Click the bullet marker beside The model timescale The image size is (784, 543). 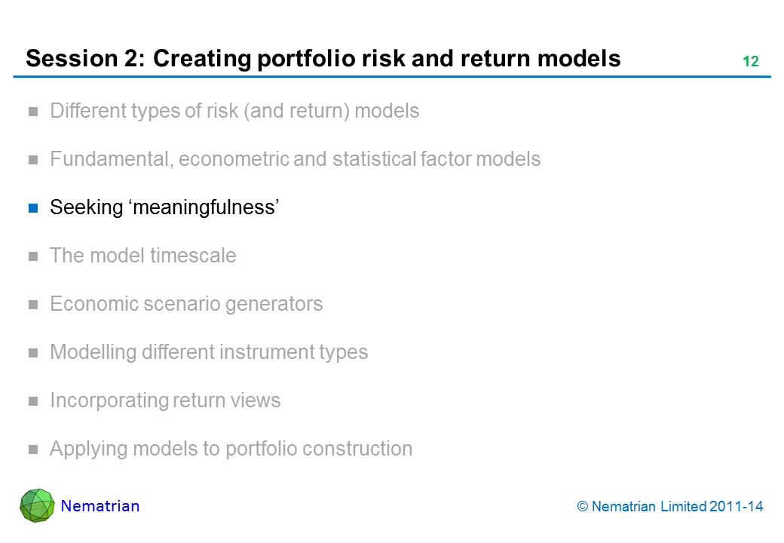pyautogui.click(x=33, y=256)
